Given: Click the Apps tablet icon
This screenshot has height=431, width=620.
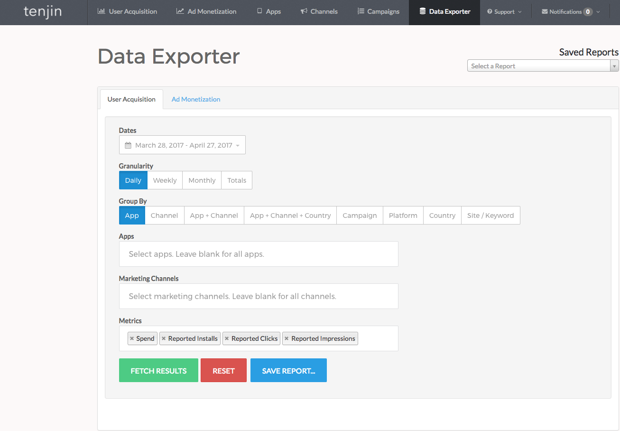Looking at the screenshot, I should pyautogui.click(x=259, y=11).
